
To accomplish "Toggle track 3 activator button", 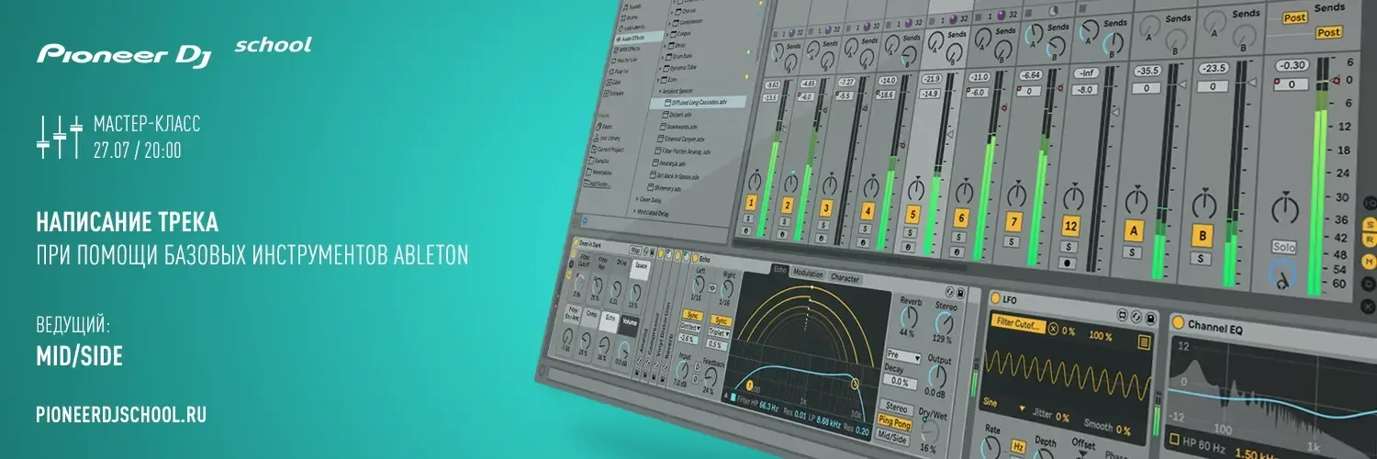I will [826, 207].
